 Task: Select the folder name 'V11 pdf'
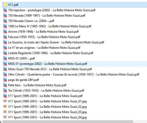[13, 5]
